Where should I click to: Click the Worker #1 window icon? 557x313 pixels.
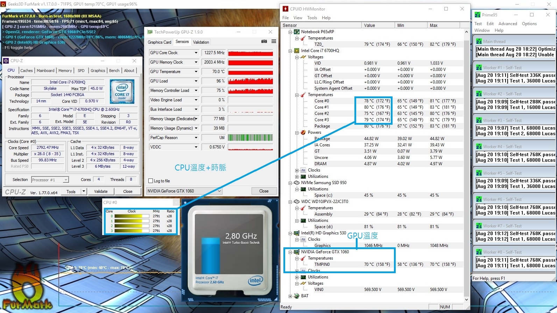pyautogui.click(x=479, y=68)
